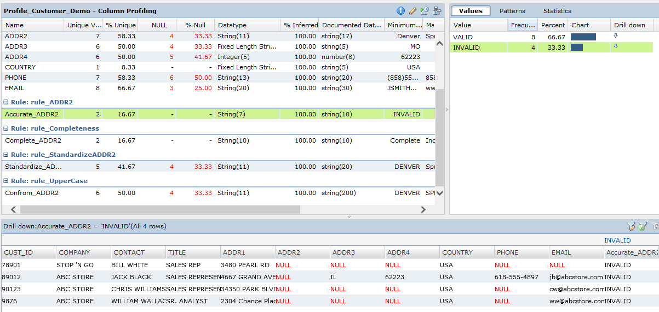Viewport: 659px width, 312px height.
Task: Click the save filter funnel icon
Action: 643,226
